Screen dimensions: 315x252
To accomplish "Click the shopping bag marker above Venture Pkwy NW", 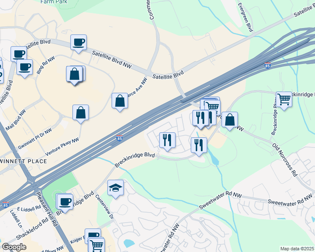I will pyautogui.click(x=80, y=114).
